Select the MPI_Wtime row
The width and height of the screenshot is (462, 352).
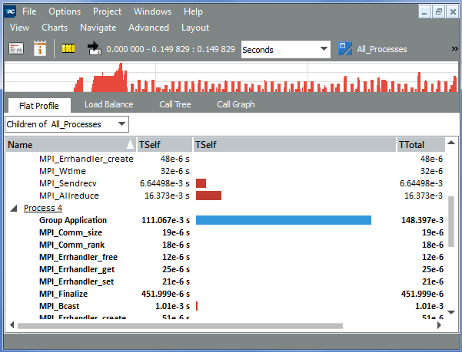[x=226, y=171]
